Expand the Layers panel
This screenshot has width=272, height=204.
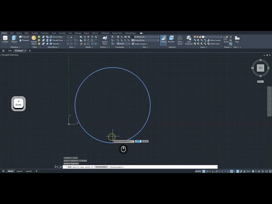[x=204, y=47]
